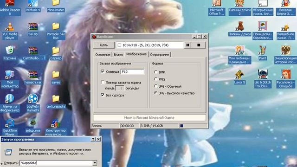The height and width of the screenshot is (167, 297).
Task: Launch the Luxor 5 game shortcut
Action: [239, 75]
